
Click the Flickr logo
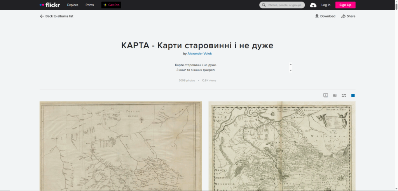(50, 5)
